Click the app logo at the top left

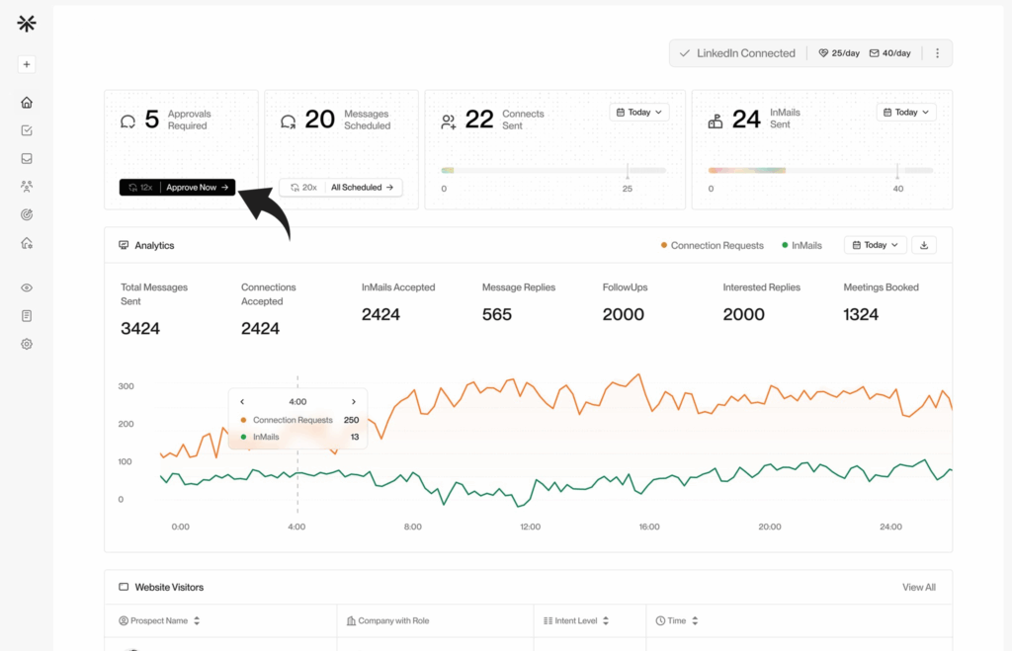(26, 23)
